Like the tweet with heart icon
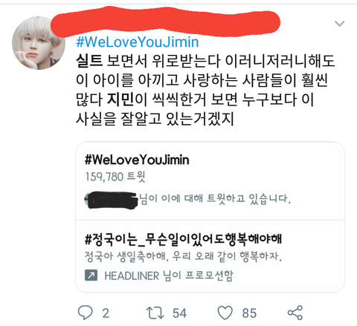Image resolution: width=357 pixels, height=326 pixels. click(x=225, y=313)
